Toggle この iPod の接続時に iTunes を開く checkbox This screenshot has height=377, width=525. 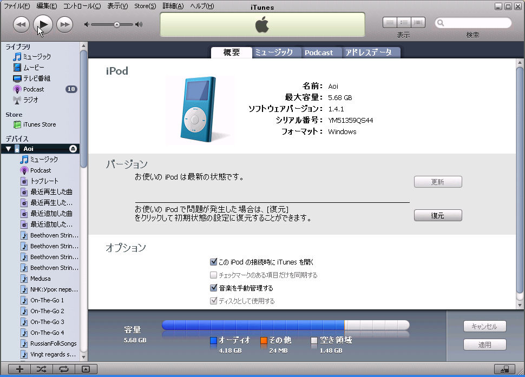point(213,262)
